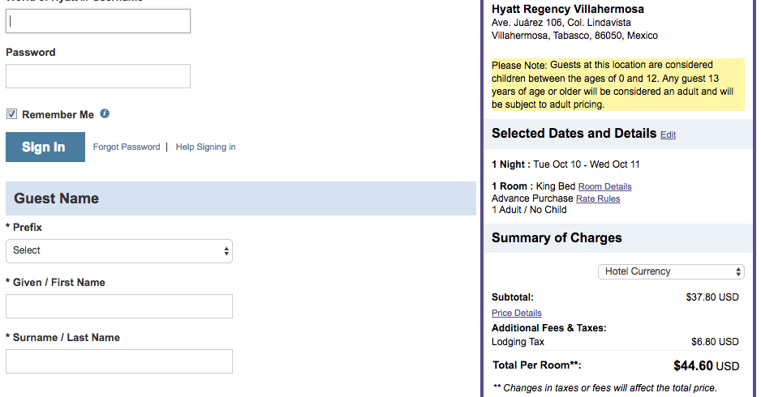Open the Room Details link
The image size is (761, 397).
point(604,186)
